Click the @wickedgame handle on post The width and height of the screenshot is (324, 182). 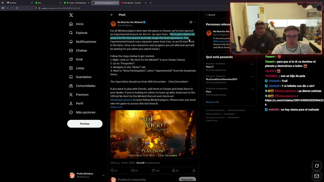pos(125,25)
